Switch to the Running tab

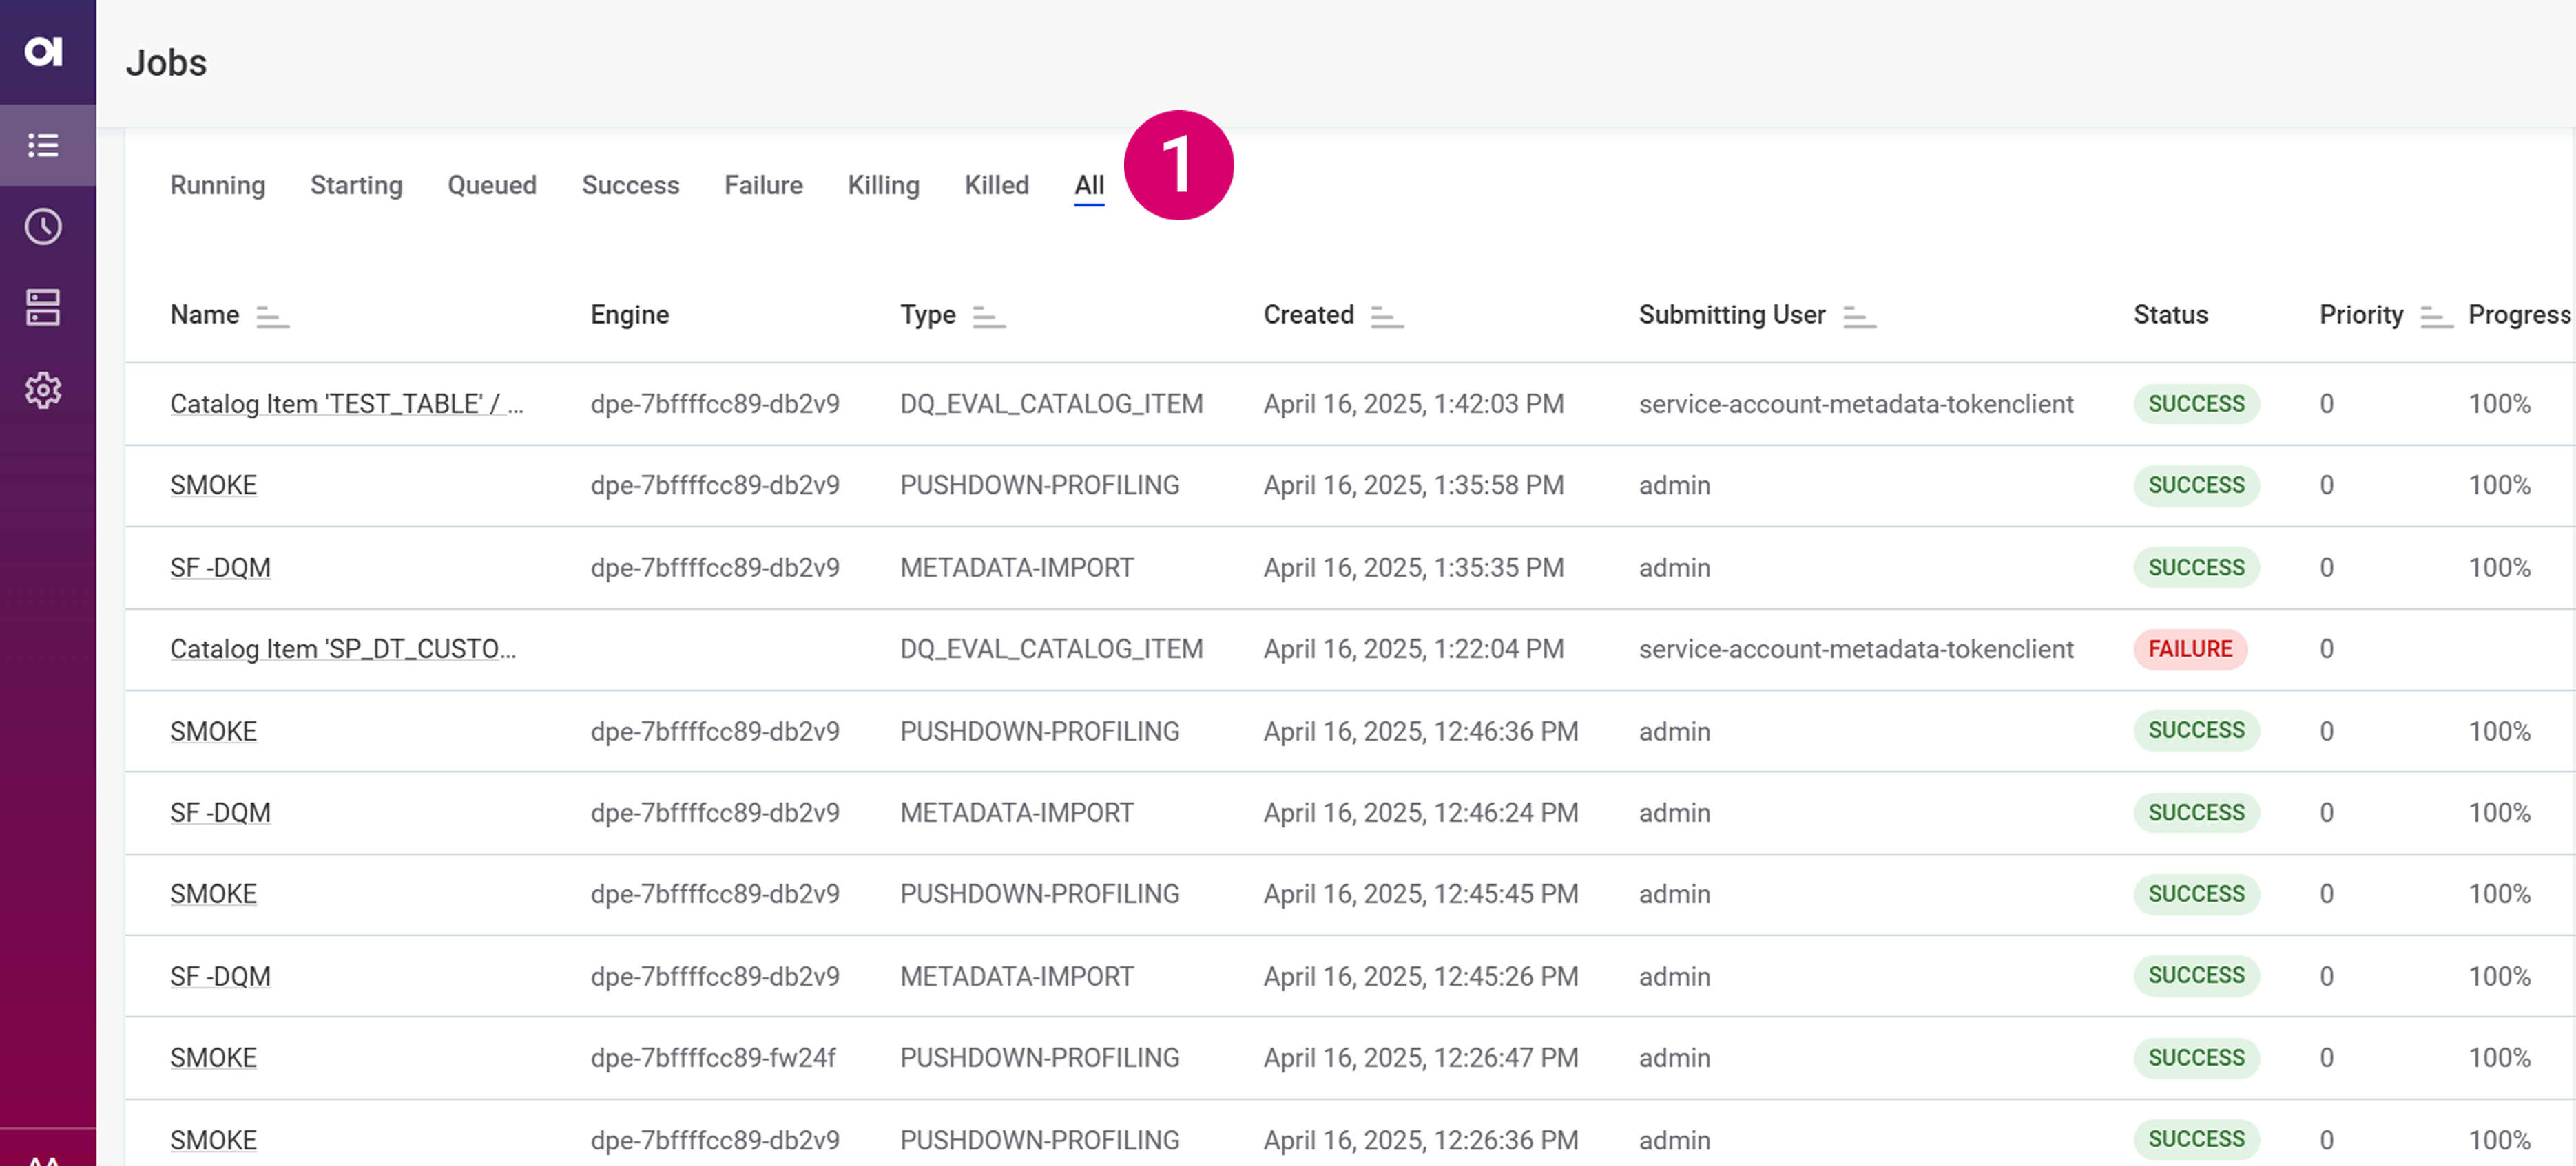pos(217,185)
